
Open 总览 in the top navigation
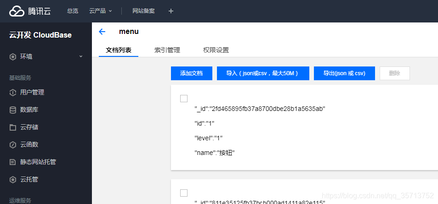coord(73,11)
